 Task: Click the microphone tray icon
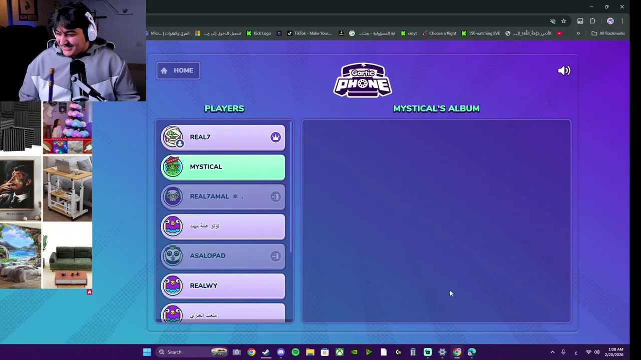pyautogui.click(x=563, y=352)
